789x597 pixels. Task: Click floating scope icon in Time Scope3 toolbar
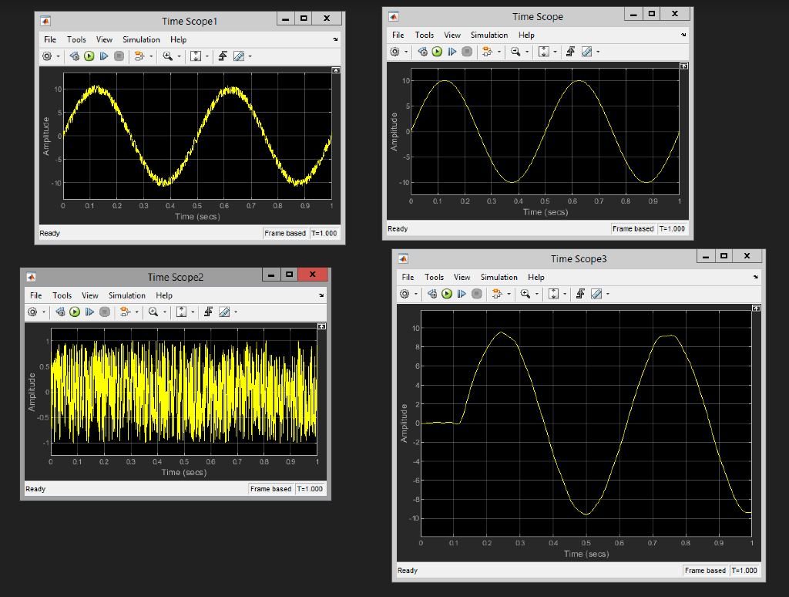pos(497,294)
